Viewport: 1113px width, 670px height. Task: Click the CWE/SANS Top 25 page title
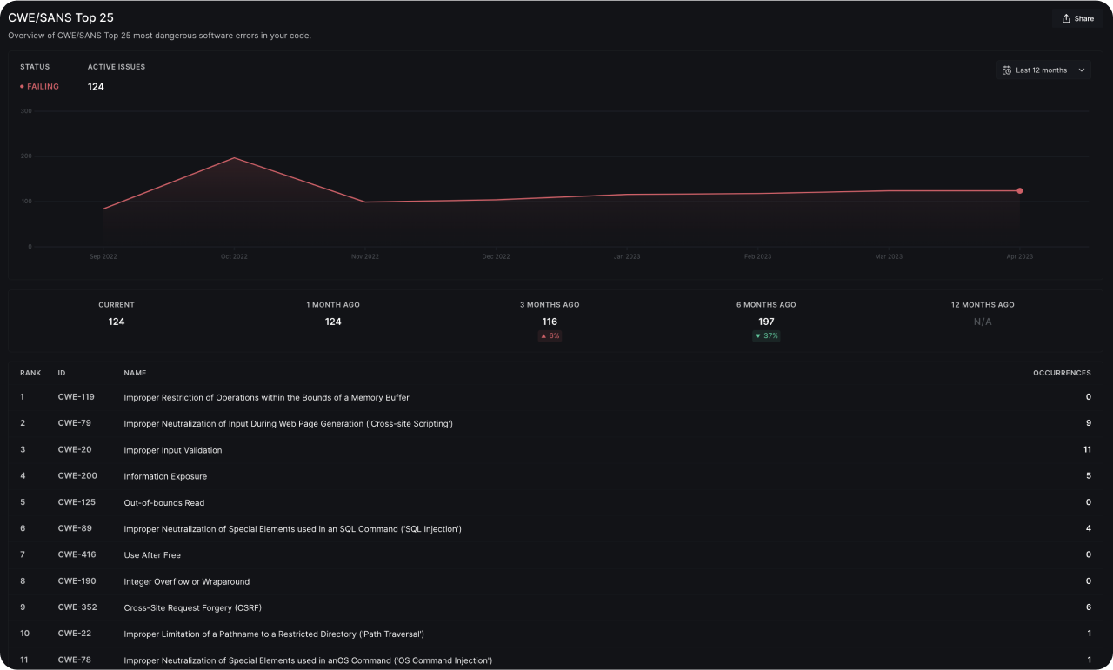61,17
